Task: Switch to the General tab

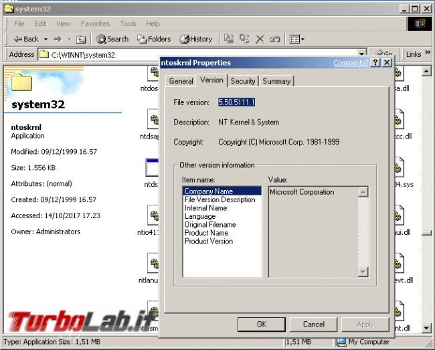Action: click(x=181, y=81)
